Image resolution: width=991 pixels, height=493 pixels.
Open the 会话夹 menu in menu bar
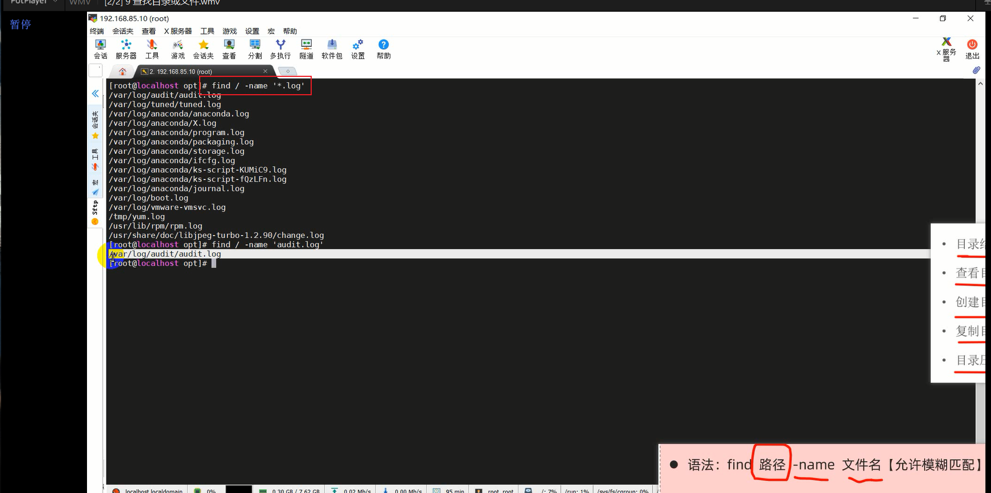[x=123, y=31]
